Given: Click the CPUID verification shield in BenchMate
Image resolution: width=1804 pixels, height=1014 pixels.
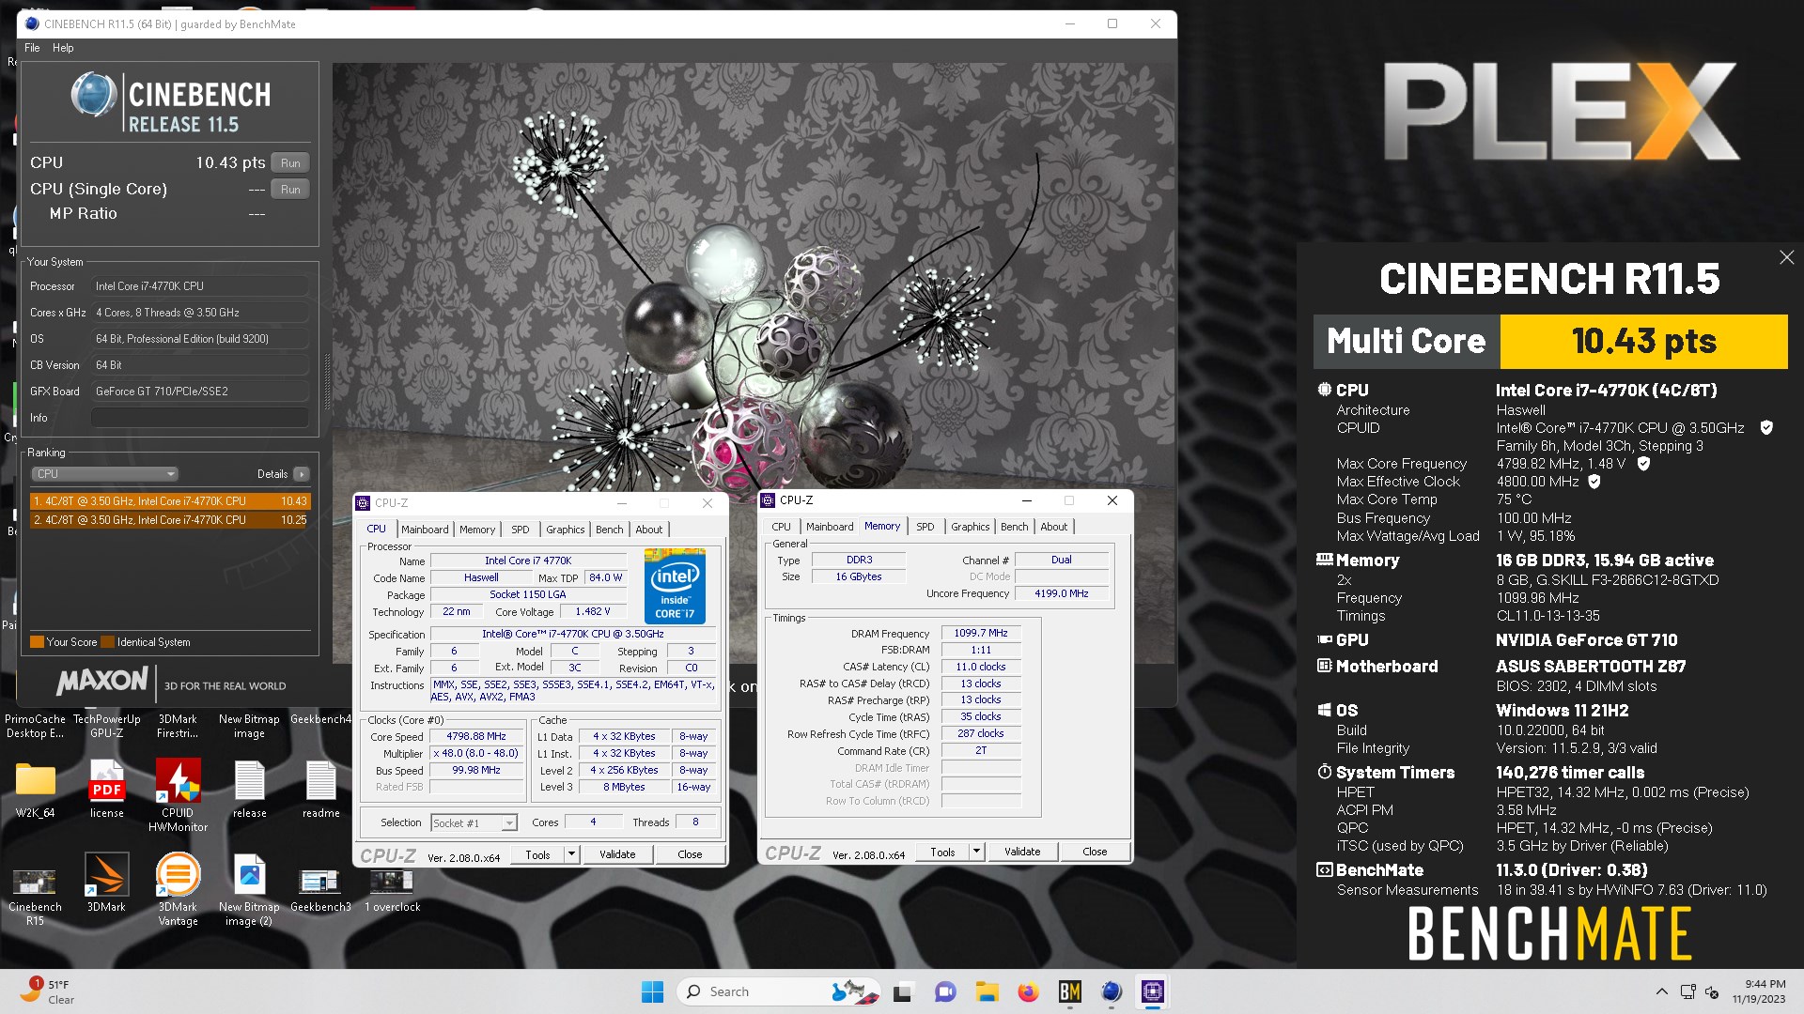Looking at the screenshot, I should [1766, 428].
